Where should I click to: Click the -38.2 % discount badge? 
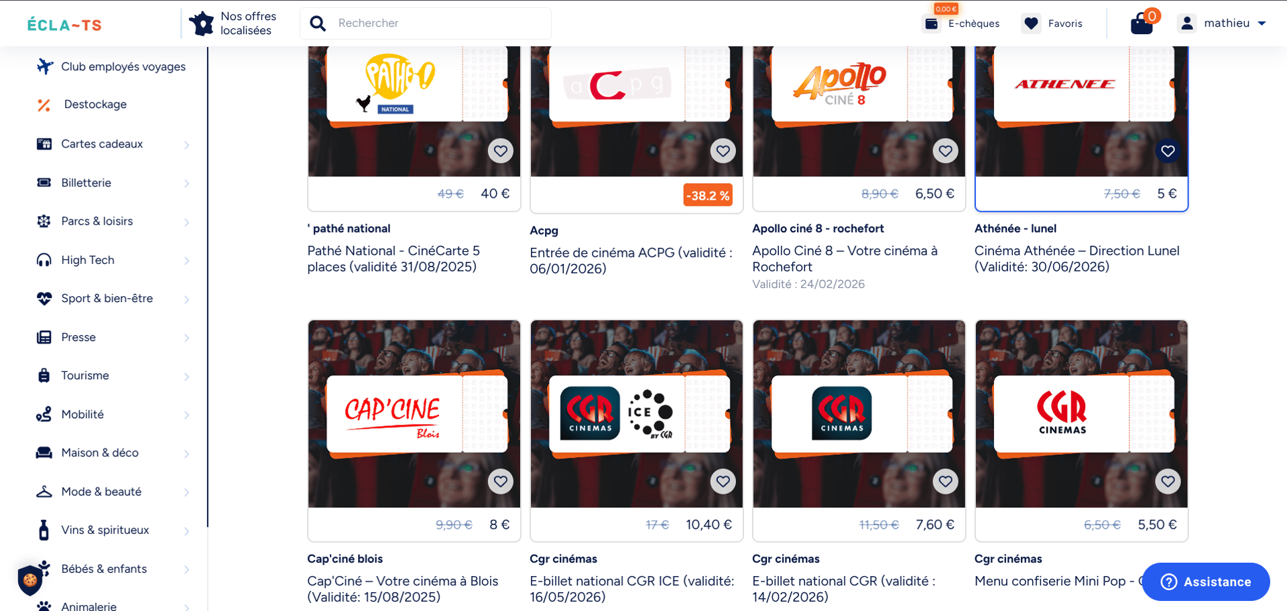[708, 196]
